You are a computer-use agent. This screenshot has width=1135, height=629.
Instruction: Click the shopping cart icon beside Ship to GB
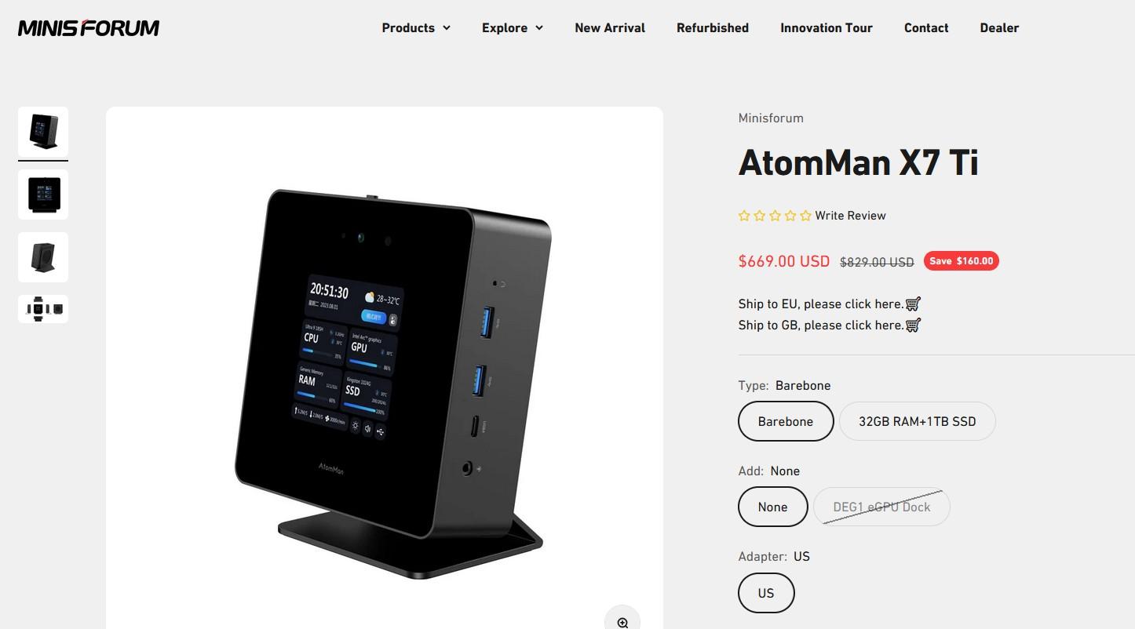(913, 325)
